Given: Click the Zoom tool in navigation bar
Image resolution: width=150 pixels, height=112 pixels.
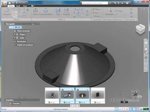Looking at the screenshot, I should [146, 53].
